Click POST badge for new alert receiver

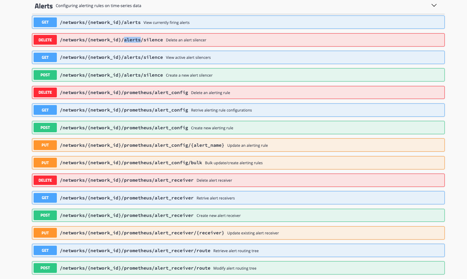coord(45,215)
